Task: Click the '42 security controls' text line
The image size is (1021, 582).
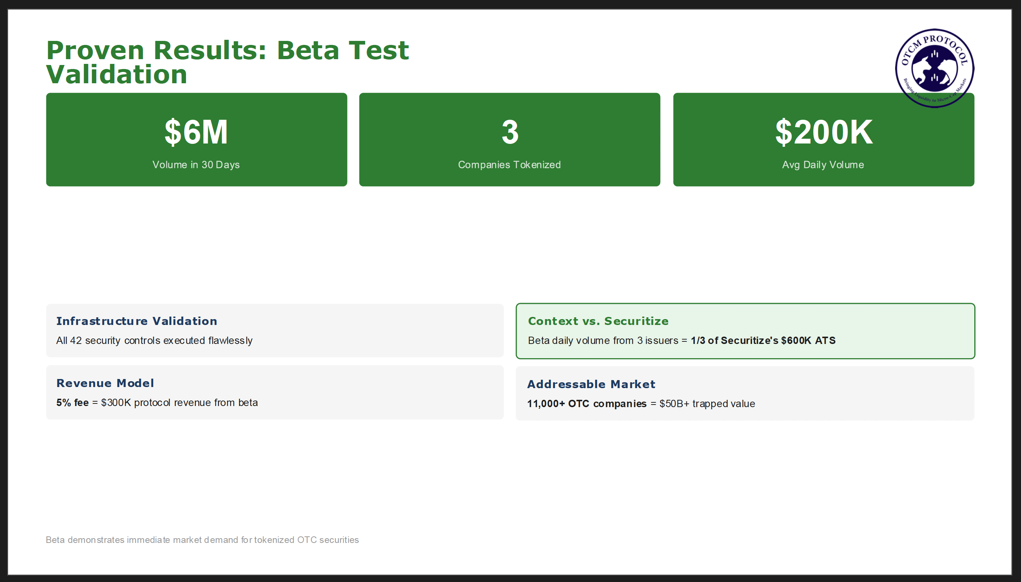Action: pos(154,341)
